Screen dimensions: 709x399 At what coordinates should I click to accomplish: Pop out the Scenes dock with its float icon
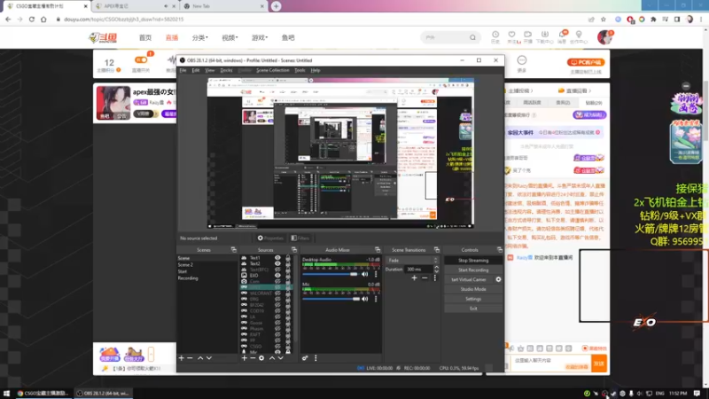point(233,250)
